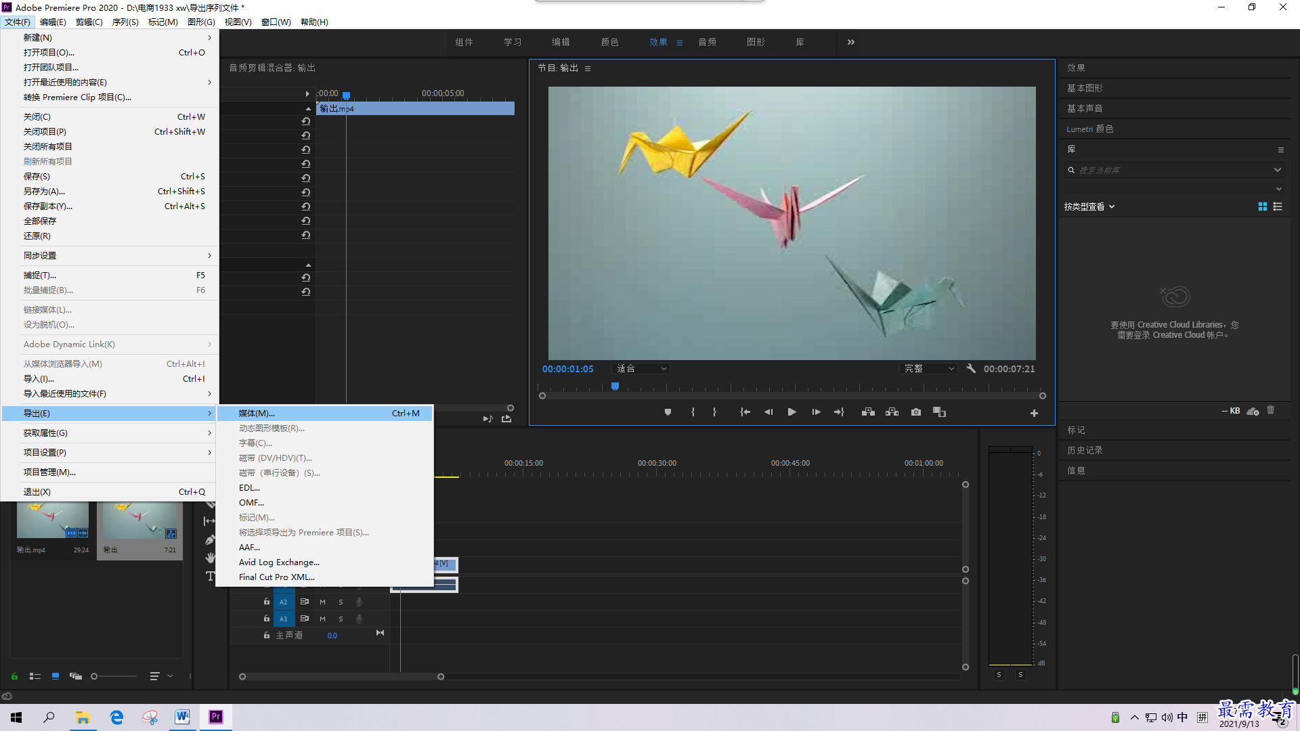
Task: Click the Add Marker button in Program monitor
Action: (668, 412)
